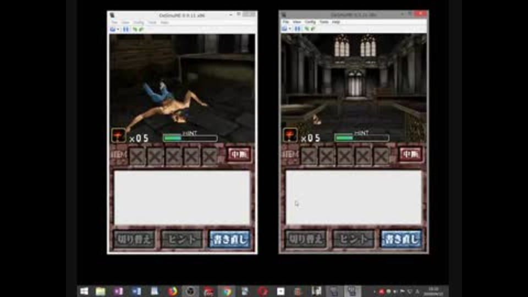Image resolution: width=528 pixels, height=297 pixels.
Task: Open Help menu in right DeSmuME window
Action: (335, 22)
